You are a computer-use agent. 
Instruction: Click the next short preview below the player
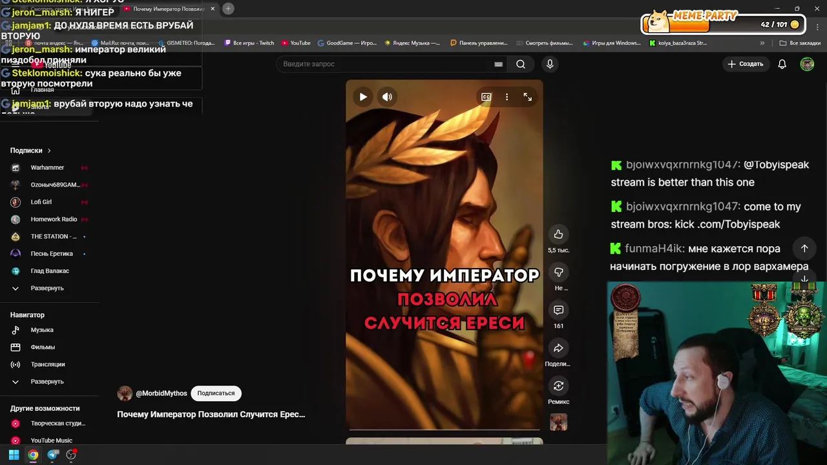click(445, 442)
